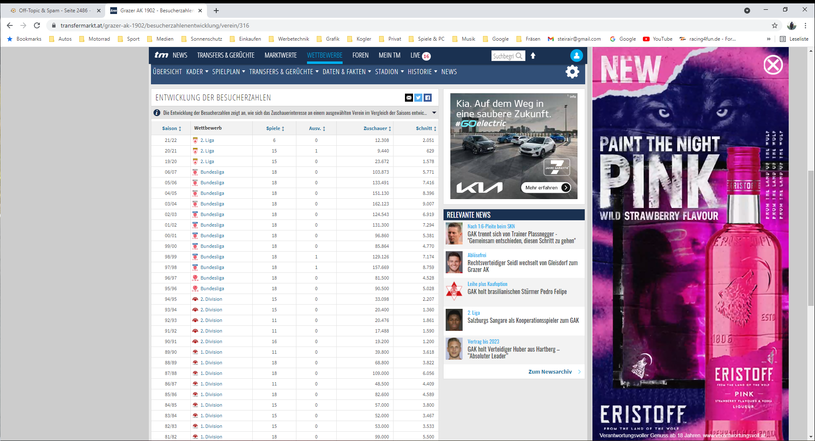Open MEIN TM in the top navigation
Screen dimensions: 815x441
point(389,55)
